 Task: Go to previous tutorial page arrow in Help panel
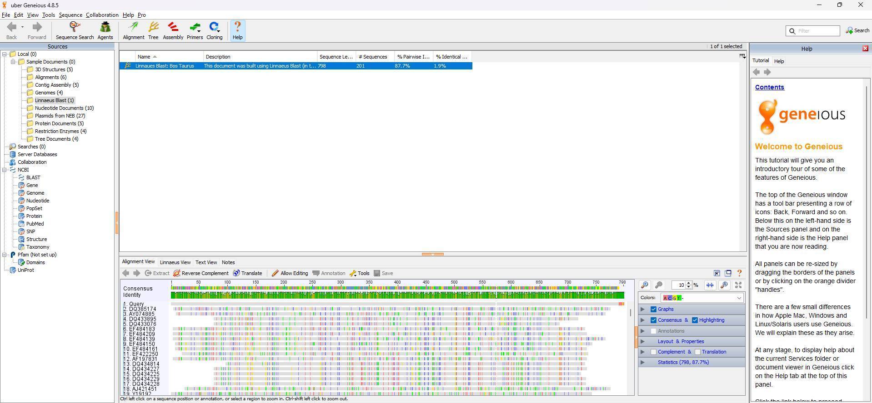point(757,72)
